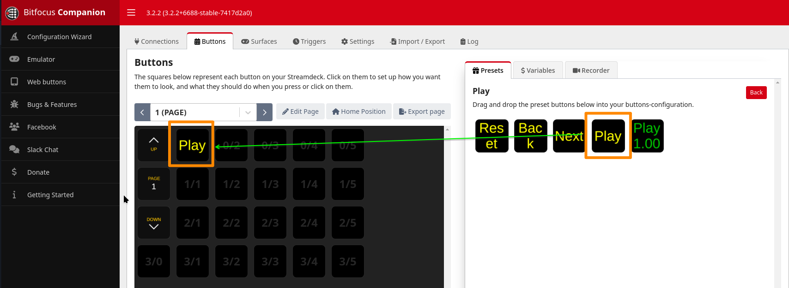The width and height of the screenshot is (789, 288).
Task: Open the Variables tab
Action: tap(538, 71)
